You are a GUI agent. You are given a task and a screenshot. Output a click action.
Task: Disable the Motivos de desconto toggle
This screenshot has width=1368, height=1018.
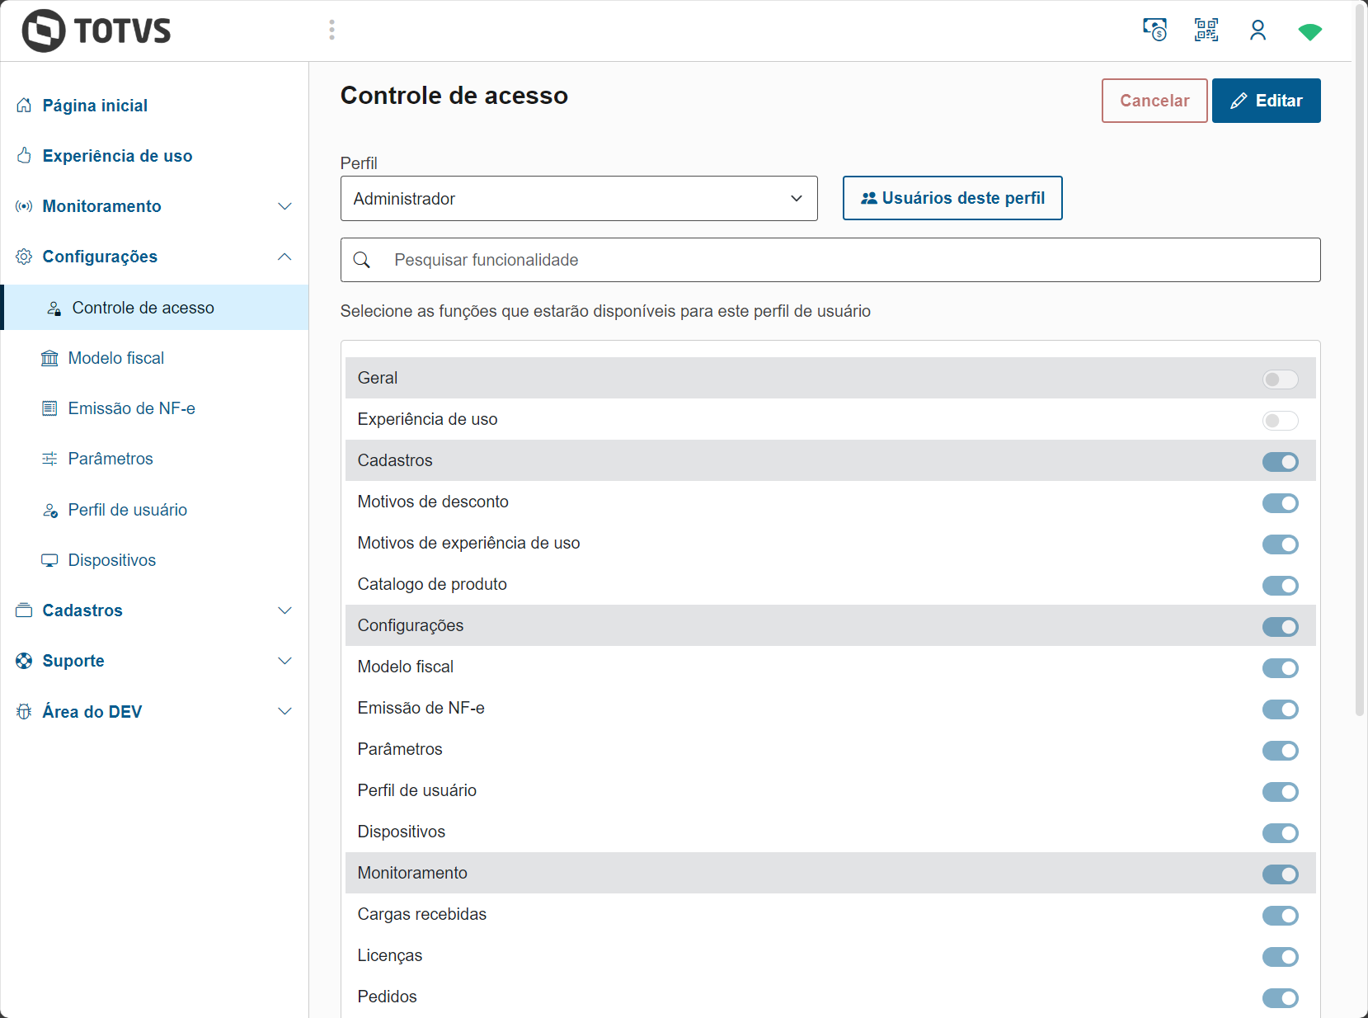[1280, 503]
